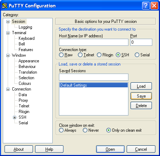This screenshot has height=156, width=160.
Task: Open the Appearance settings category
Action: pos(29,61)
